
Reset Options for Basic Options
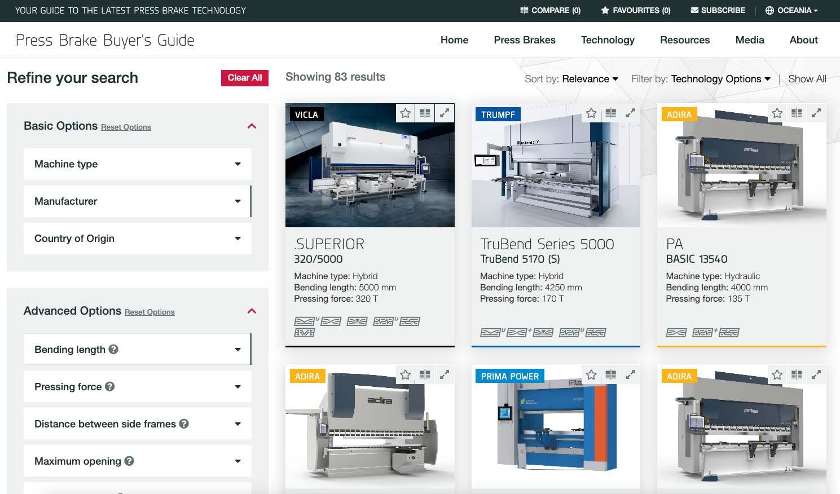[126, 127]
